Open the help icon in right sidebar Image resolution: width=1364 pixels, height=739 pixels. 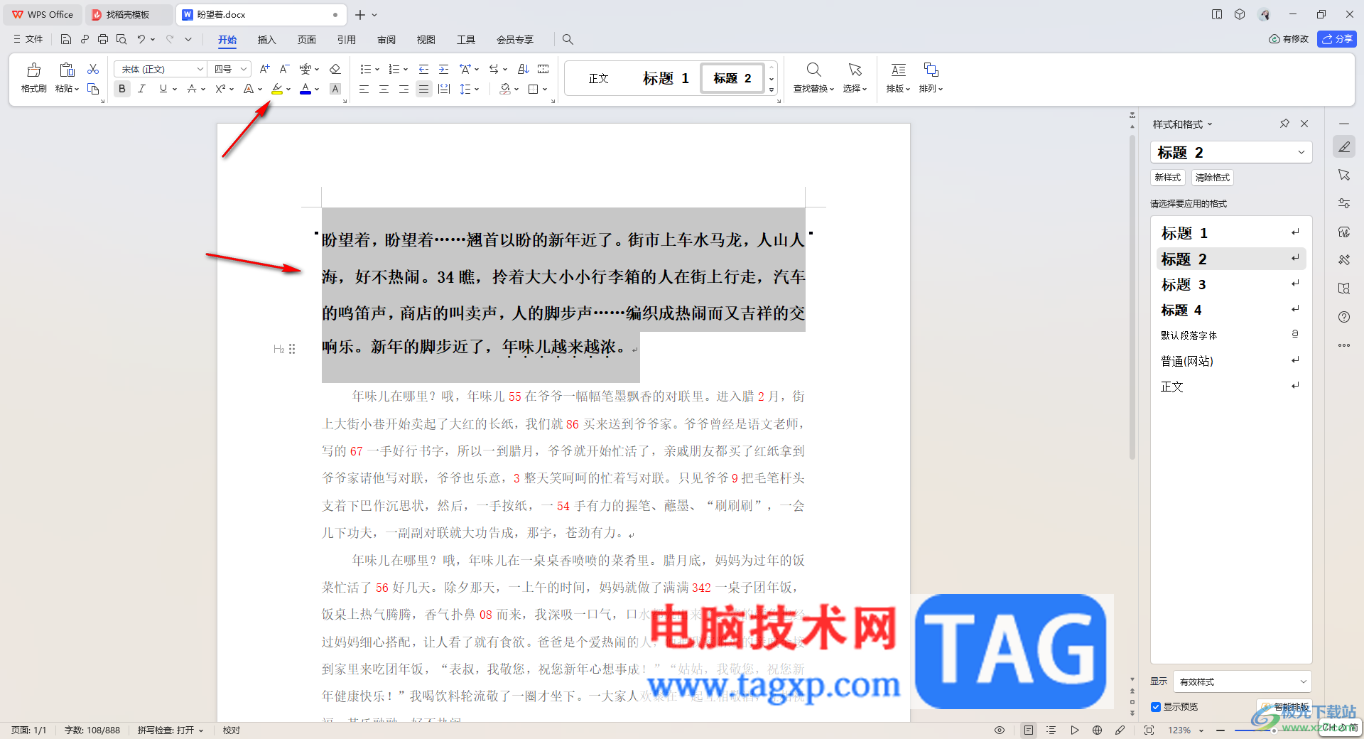(x=1344, y=317)
